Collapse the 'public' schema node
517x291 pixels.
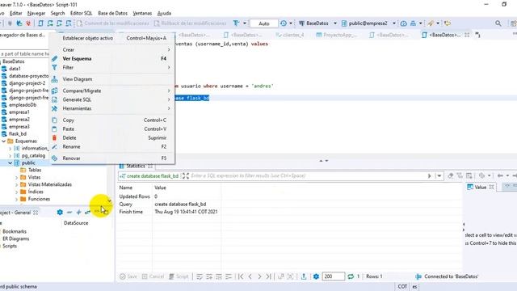pos(11,163)
